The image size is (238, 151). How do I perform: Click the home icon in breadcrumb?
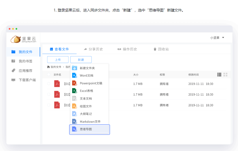click(48, 67)
